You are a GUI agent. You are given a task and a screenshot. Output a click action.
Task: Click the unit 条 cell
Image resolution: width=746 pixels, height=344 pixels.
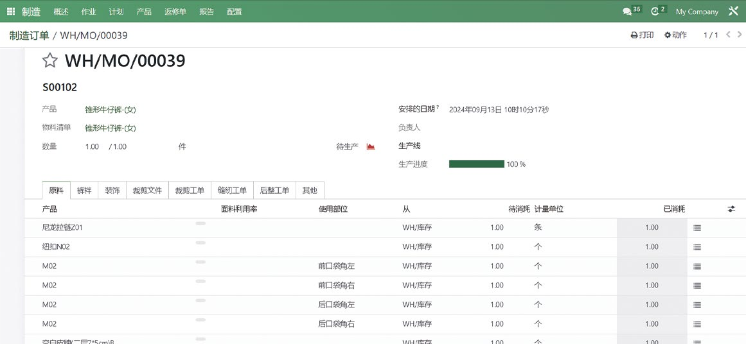point(538,228)
